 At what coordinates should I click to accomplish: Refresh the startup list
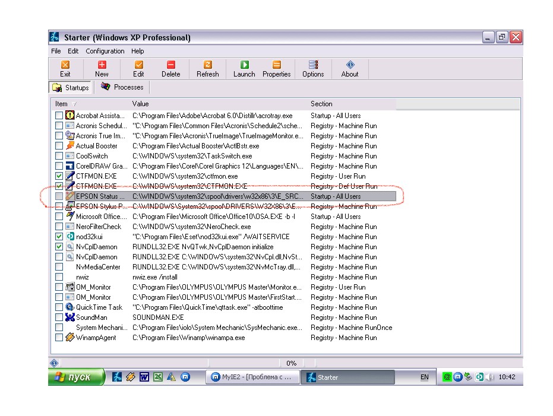tap(208, 65)
